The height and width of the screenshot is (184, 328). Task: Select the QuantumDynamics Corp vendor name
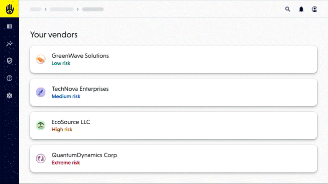click(x=84, y=155)
